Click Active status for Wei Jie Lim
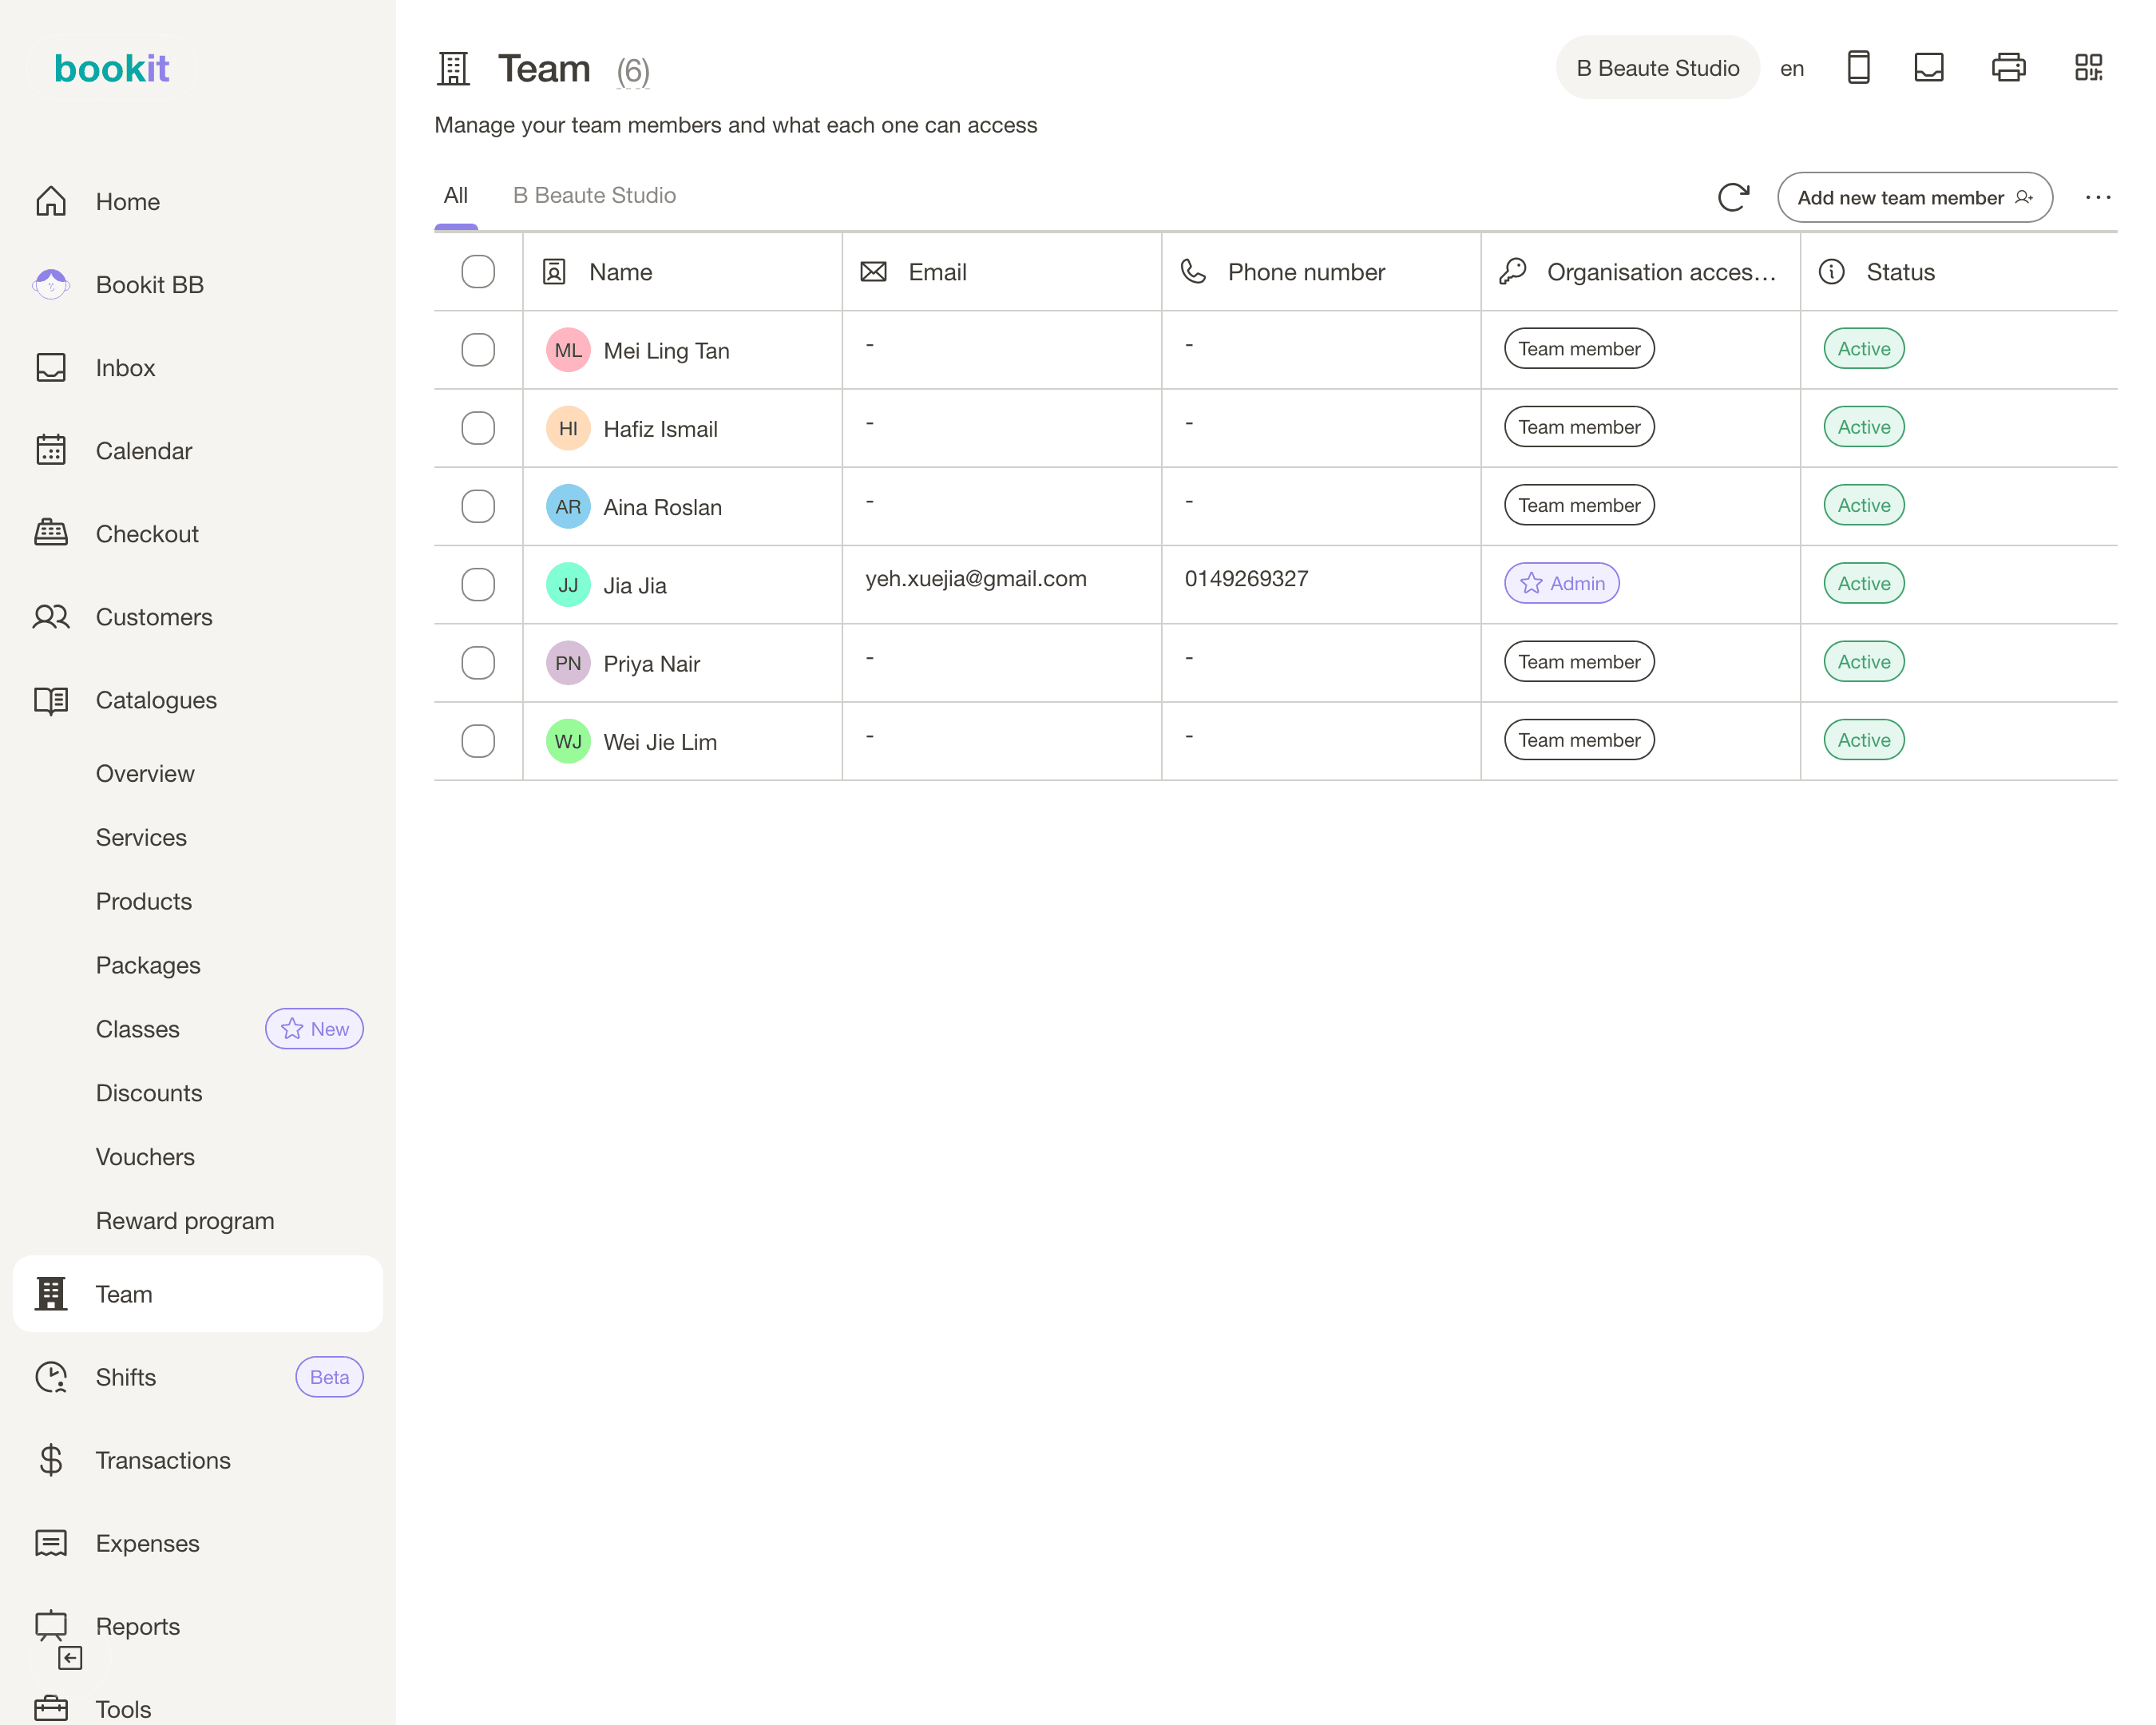2156x1725 pixels. point(1864,740)
